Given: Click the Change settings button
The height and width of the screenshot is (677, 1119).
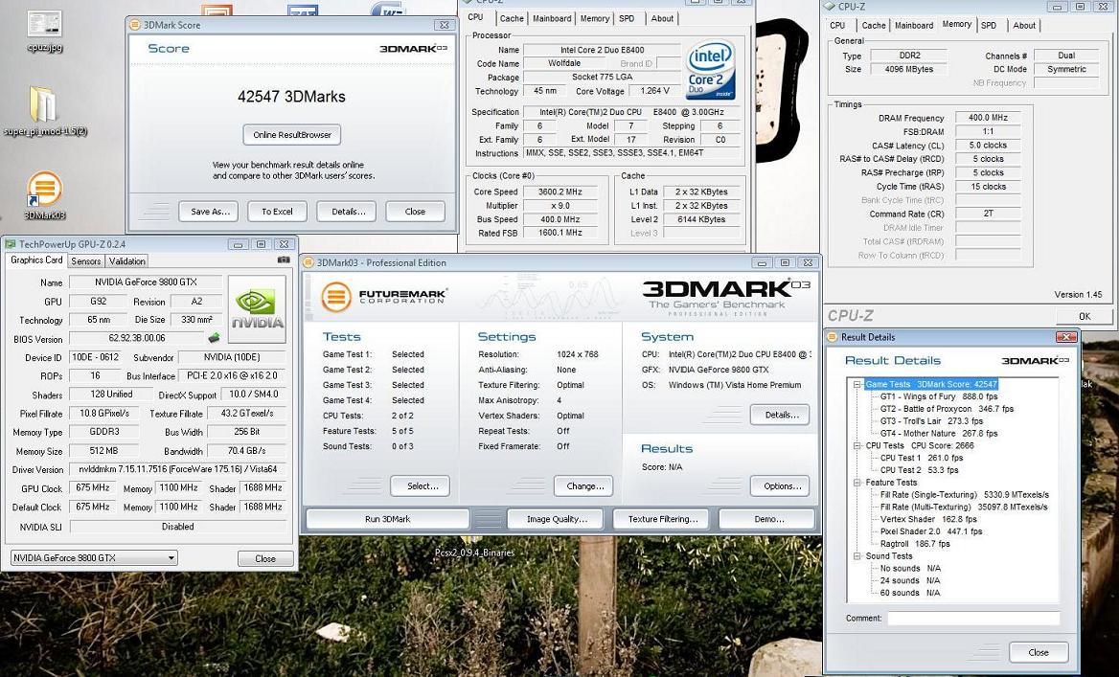Looking at the screenshot, I should [584, 485].
